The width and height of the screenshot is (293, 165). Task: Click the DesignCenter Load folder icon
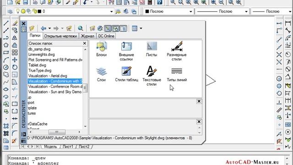point(32,28)
